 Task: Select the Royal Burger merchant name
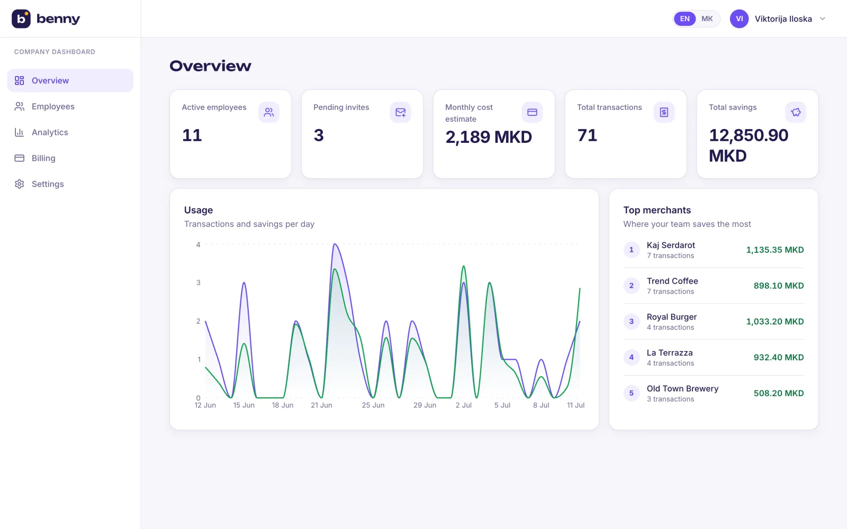click(x=672, y=317)
